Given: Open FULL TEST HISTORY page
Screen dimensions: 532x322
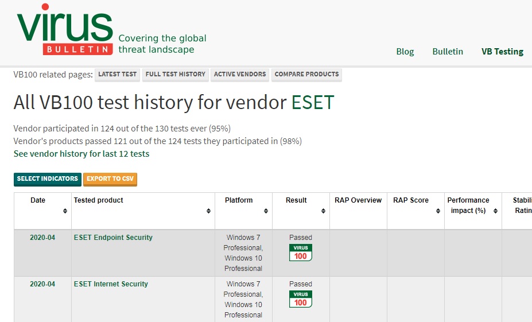Looking at the screenshot, I should click(176, 74).
